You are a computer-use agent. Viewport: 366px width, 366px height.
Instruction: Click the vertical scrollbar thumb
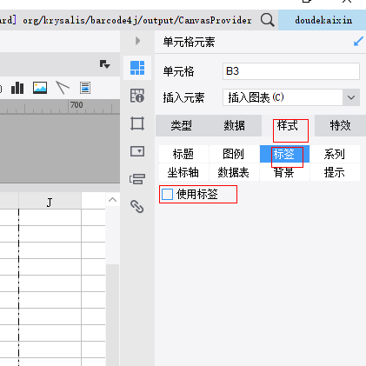[113, 315]
